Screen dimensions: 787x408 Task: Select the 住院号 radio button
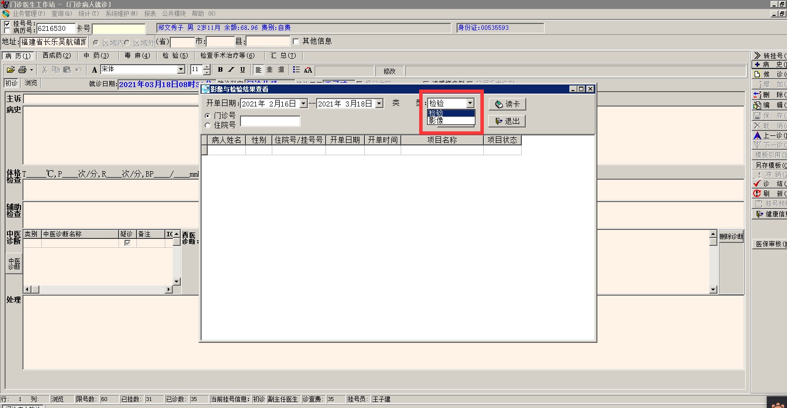(x=208, y=125)
